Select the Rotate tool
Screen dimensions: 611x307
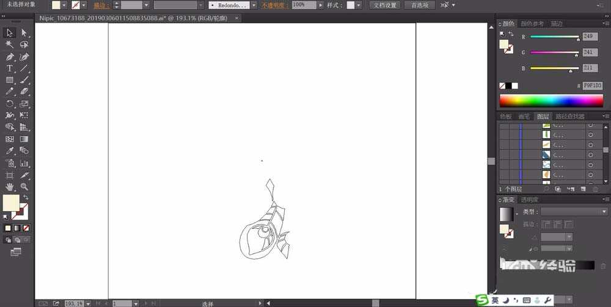tap(10, 104)
